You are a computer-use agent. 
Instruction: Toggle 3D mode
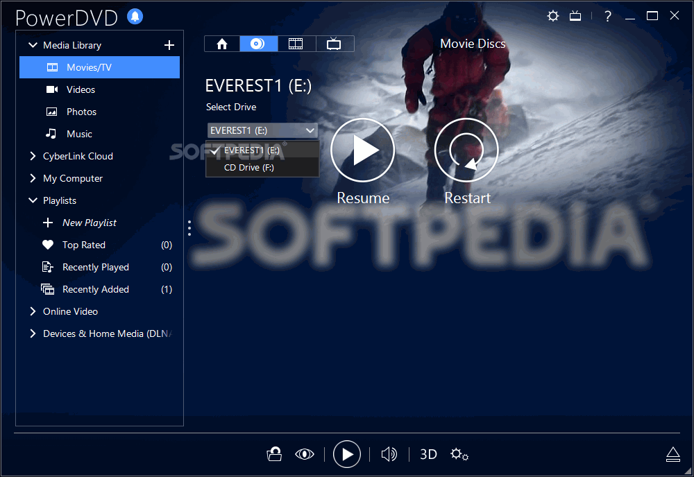pos(428,454)
